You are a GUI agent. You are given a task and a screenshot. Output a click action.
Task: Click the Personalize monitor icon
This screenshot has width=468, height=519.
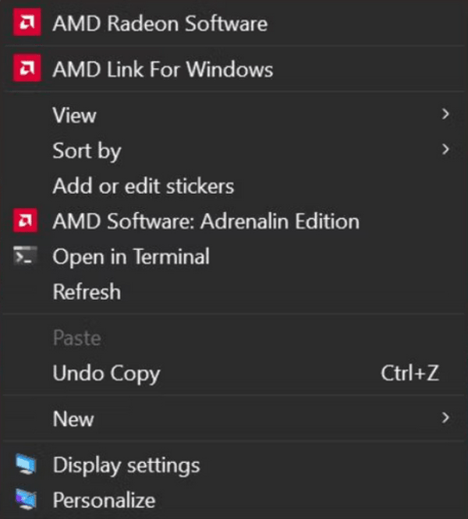26,499
